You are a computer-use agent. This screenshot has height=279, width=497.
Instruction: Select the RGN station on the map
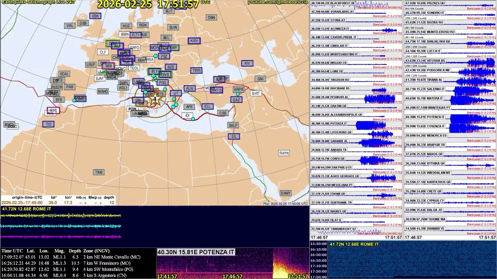[143, 25]
